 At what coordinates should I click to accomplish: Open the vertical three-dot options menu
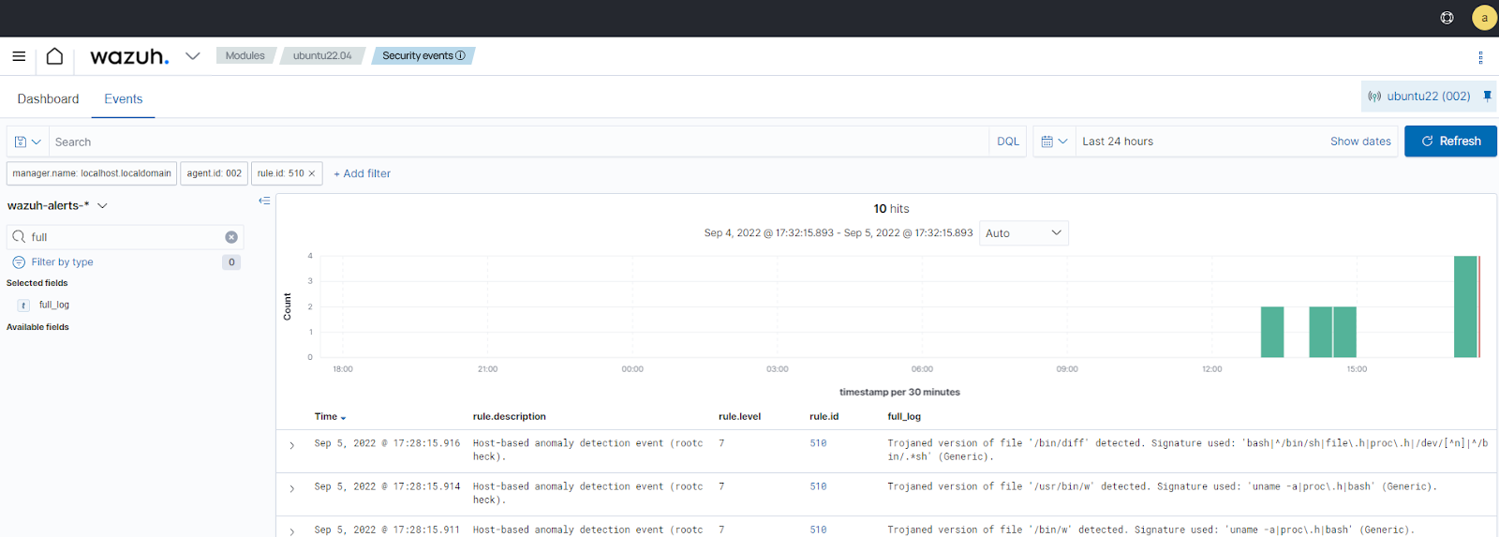1480,57
